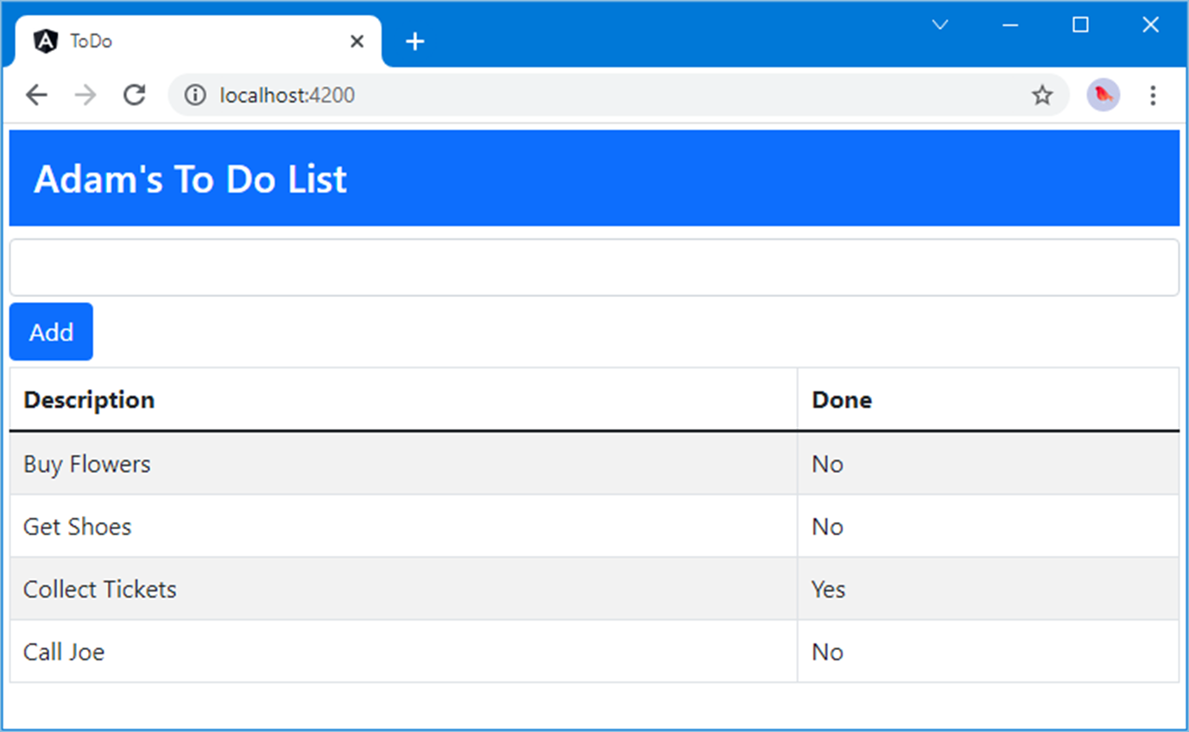Click the Yes status for Collect Tickets

[828, 590]
